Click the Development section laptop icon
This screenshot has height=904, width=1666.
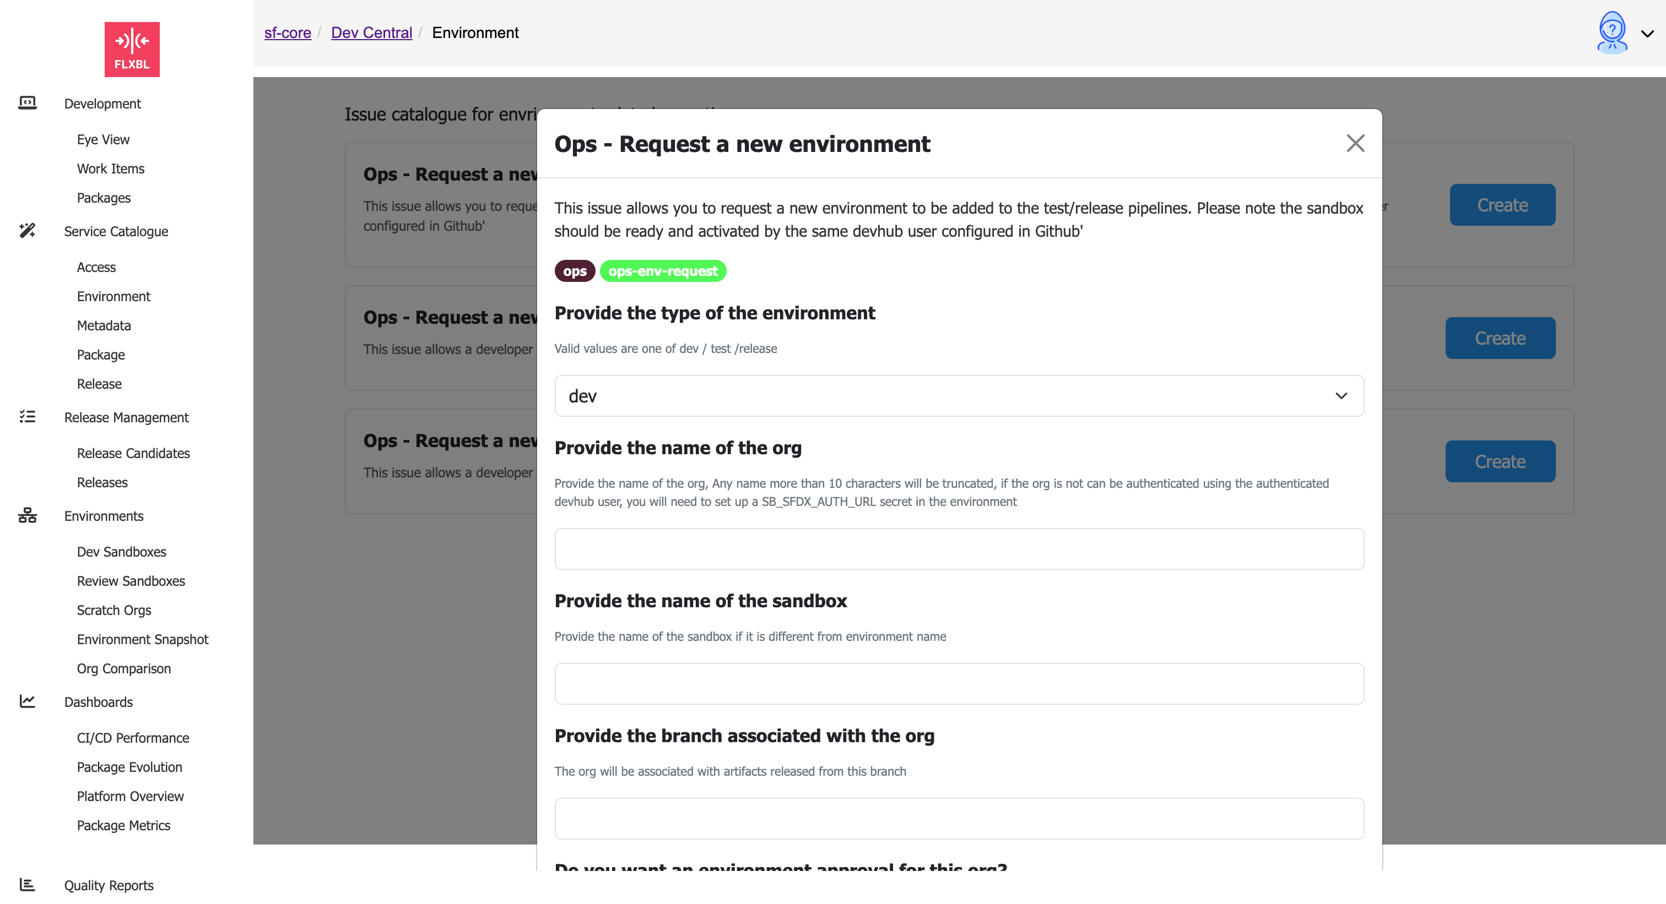tap(27, 103)
